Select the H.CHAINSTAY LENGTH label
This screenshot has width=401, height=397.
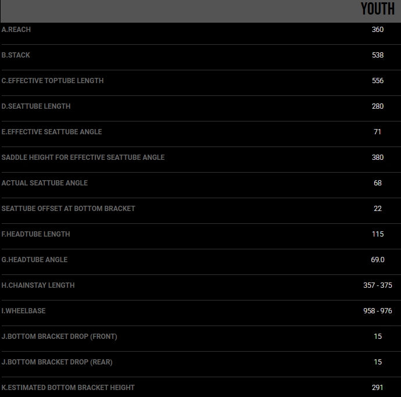(38, 285)
